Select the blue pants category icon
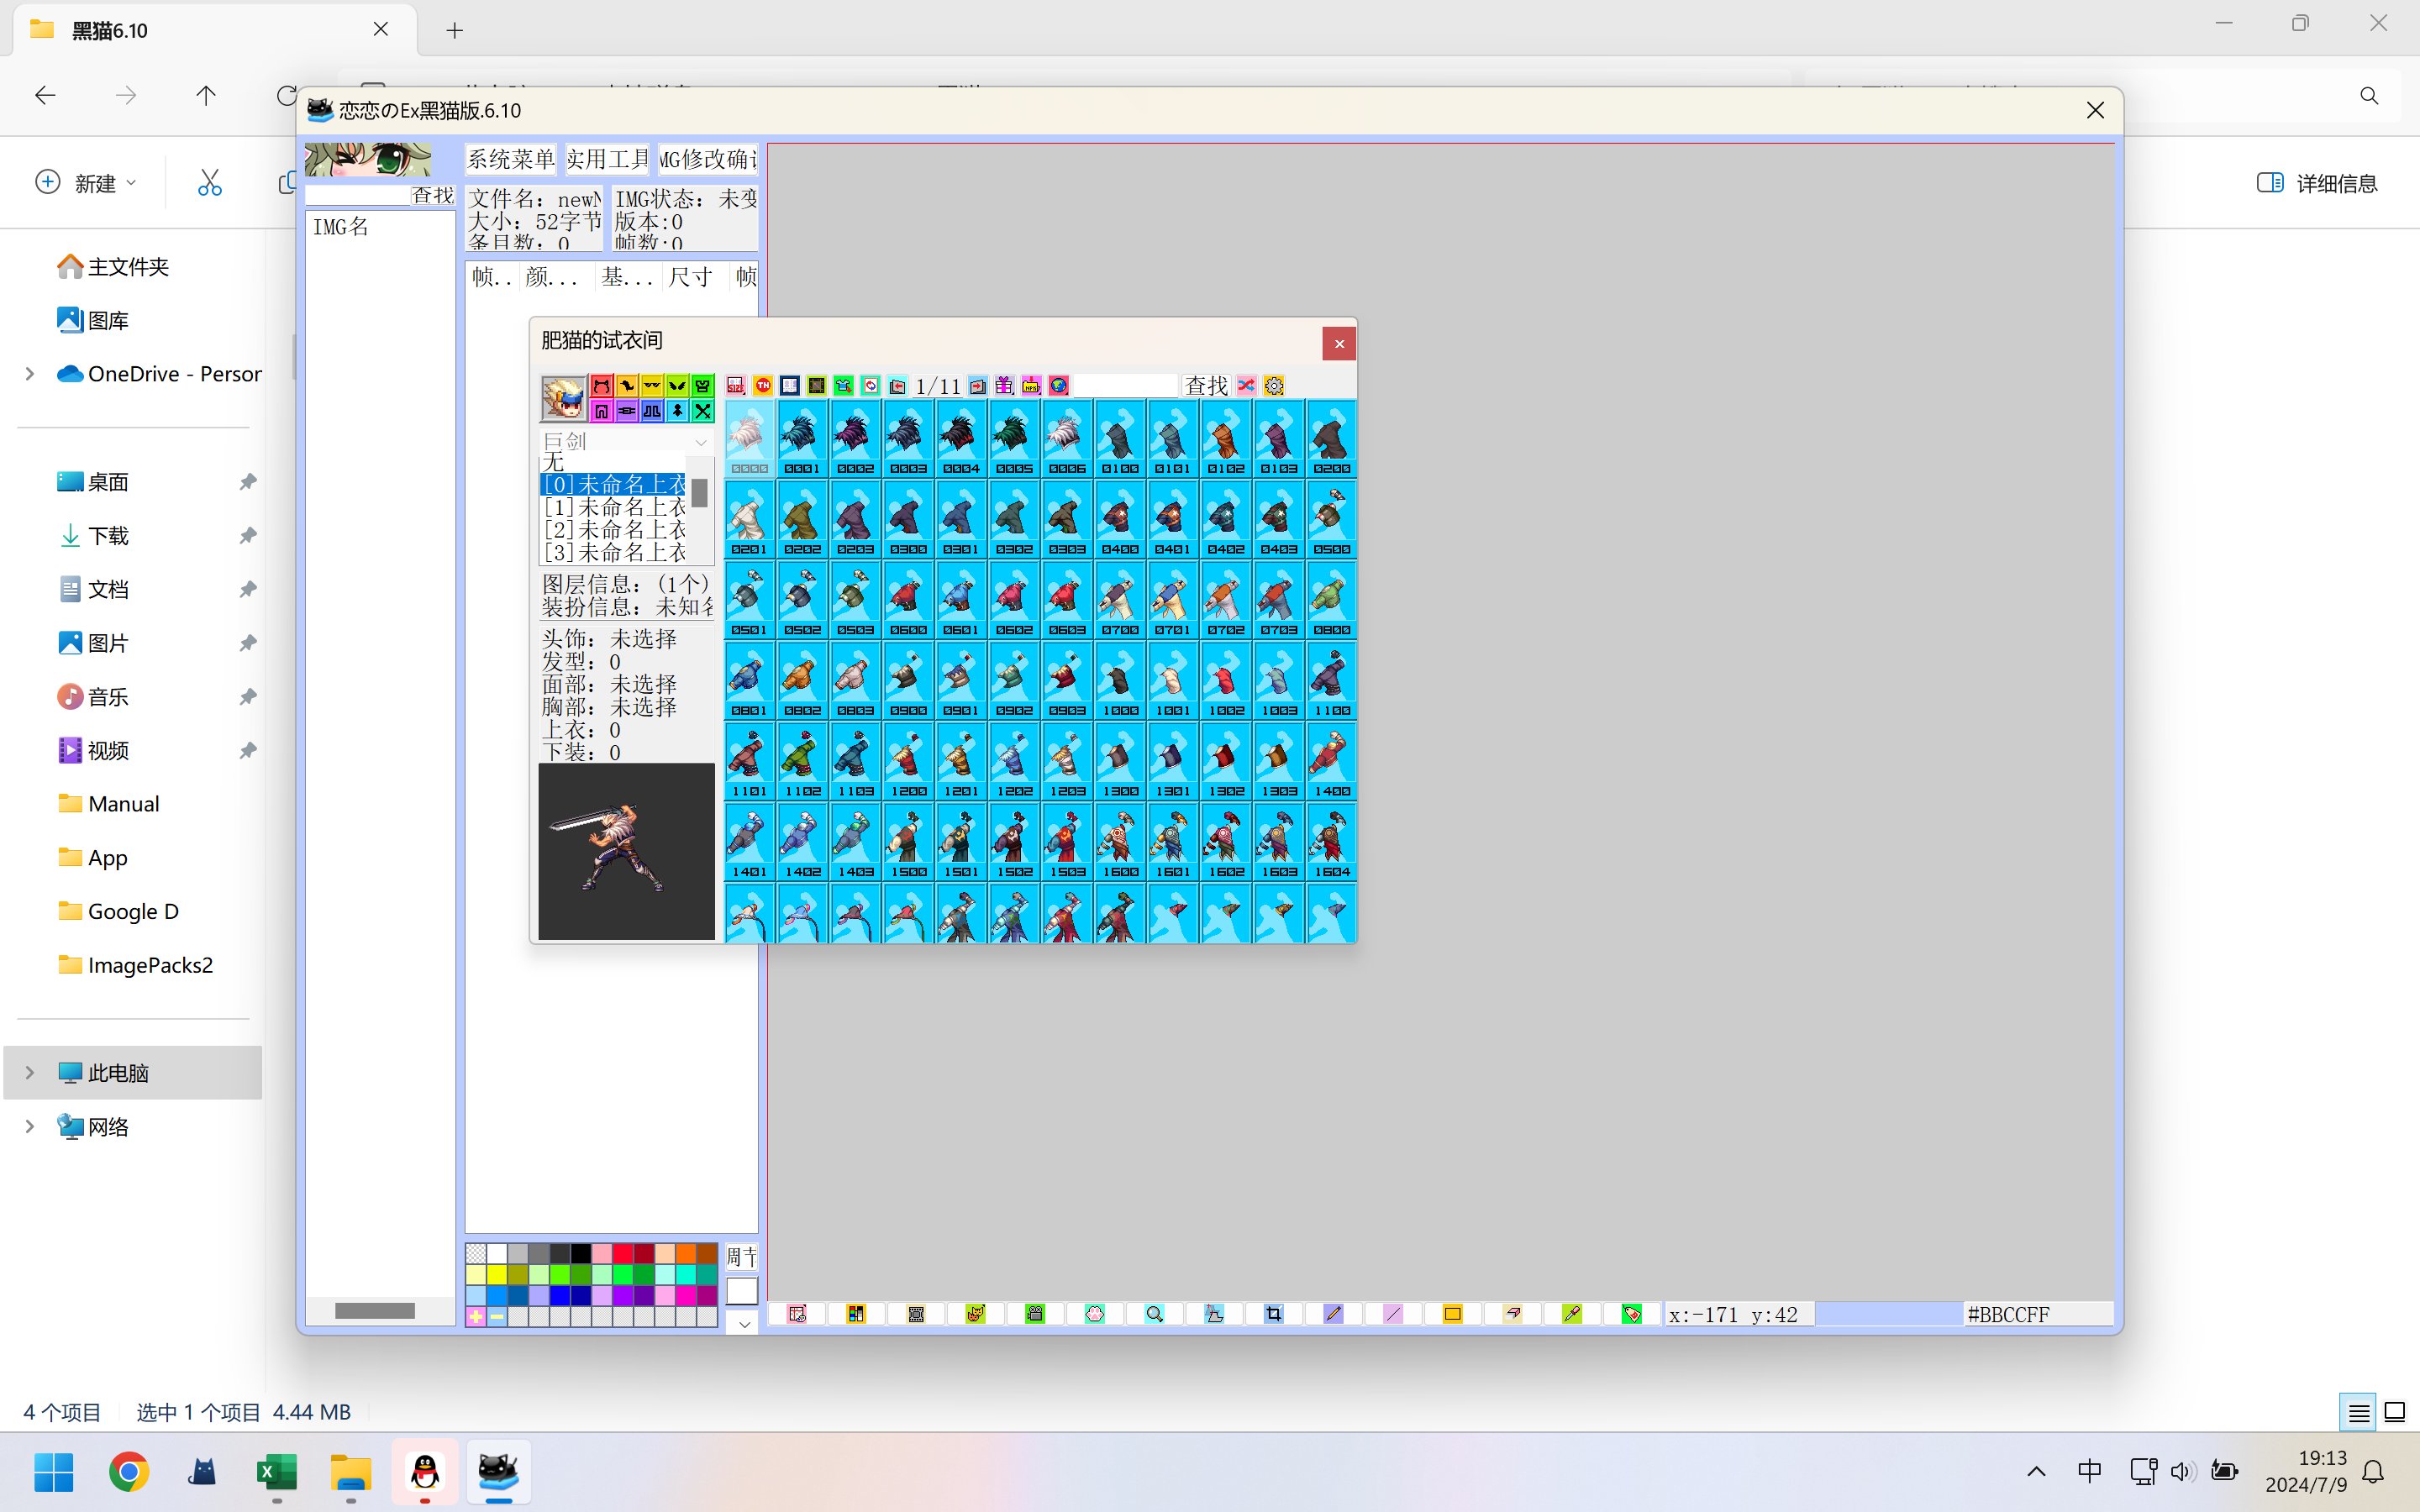 click(x=653, y=411)
